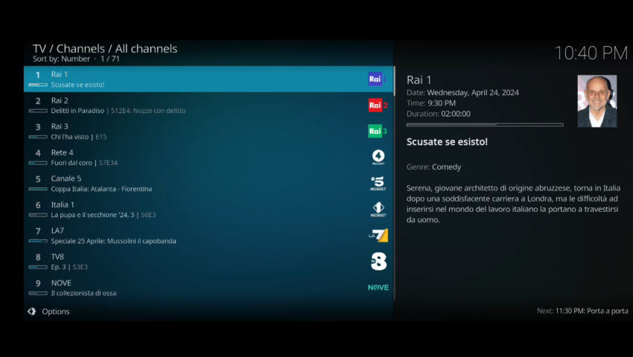Click the Rete 4 Mediaset logo
The height and width of the screenshot is (357, 633).
(x=378, y=158)
